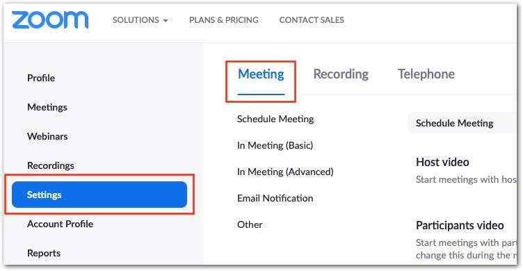
Task: Jump to the Other settings section
Action: [x=250, y=224]
